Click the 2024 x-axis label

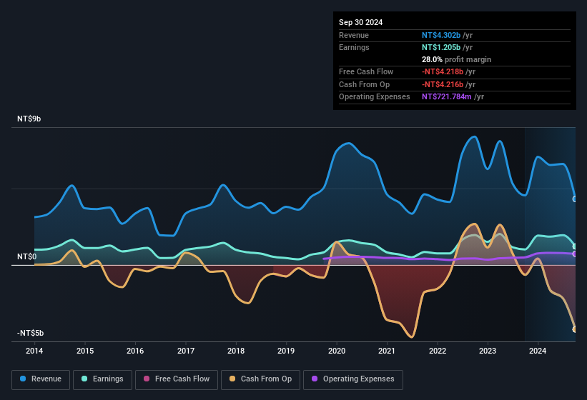[x=538, y=351]
